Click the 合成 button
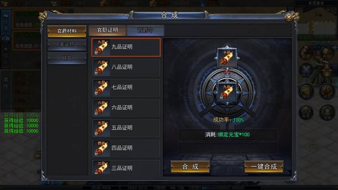This screenshot has width=338, height=190. (x=190, y=166)
